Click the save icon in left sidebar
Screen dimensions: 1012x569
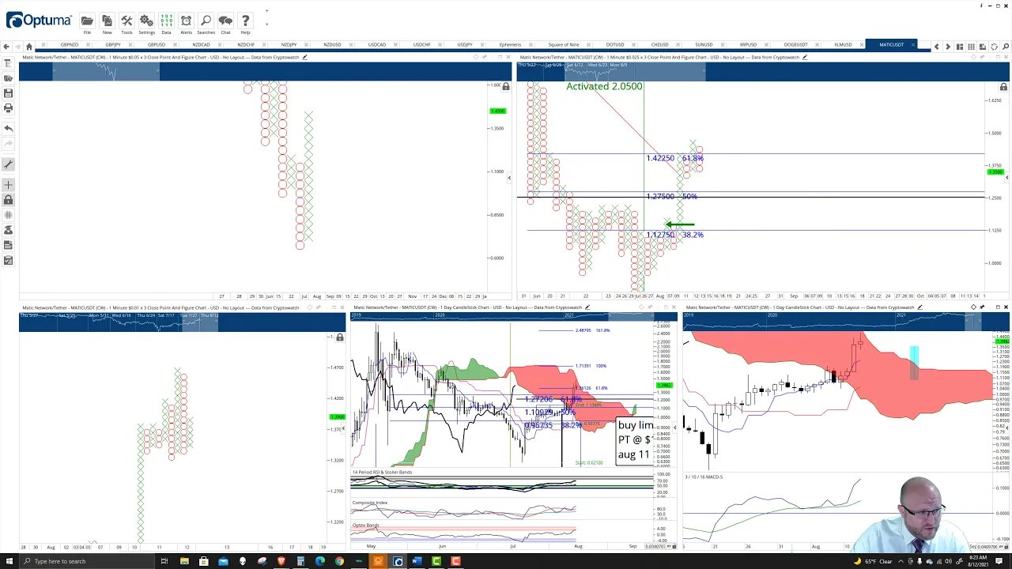[x=8, y=92]
